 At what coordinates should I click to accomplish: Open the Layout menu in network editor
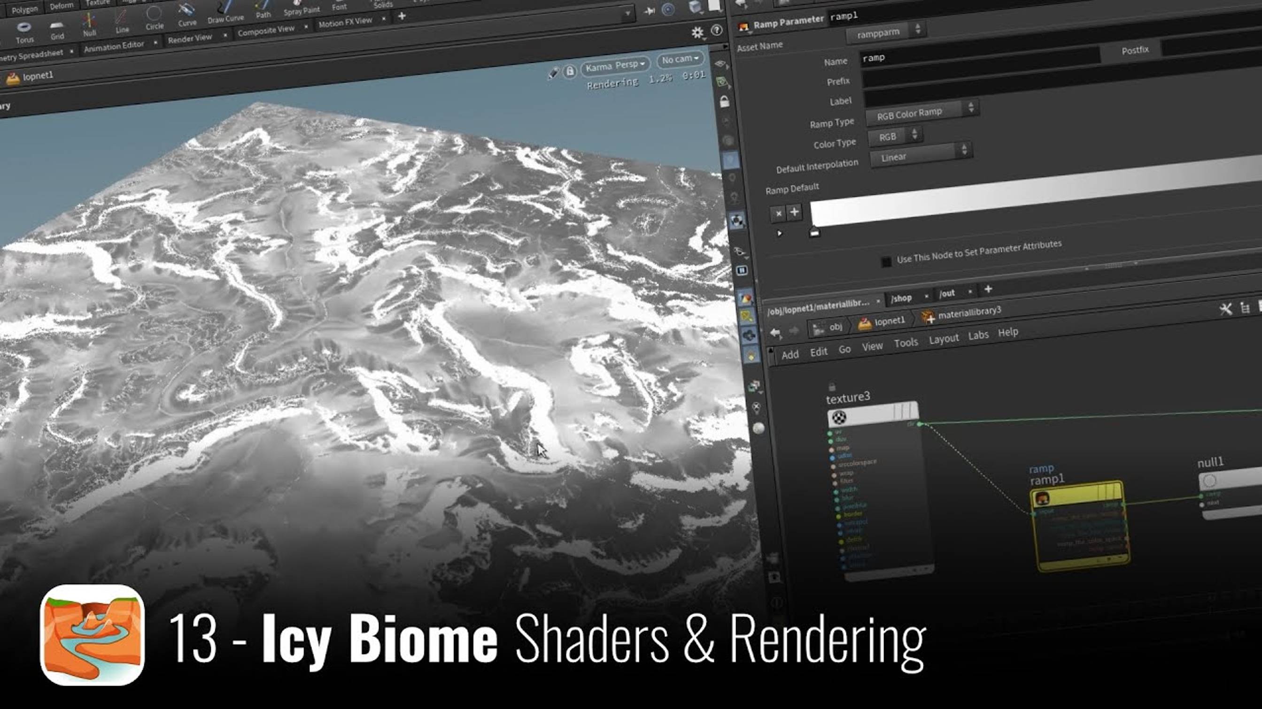944,339
